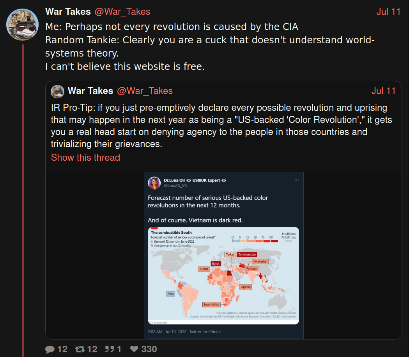The height and width of the screenshot is (357, 409).
Task: Click Dr.Luna Oi profile picture
Action: pyautogui.click(x=154, y=183)
